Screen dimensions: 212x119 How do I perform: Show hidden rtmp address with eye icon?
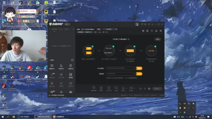pos(135,68)
